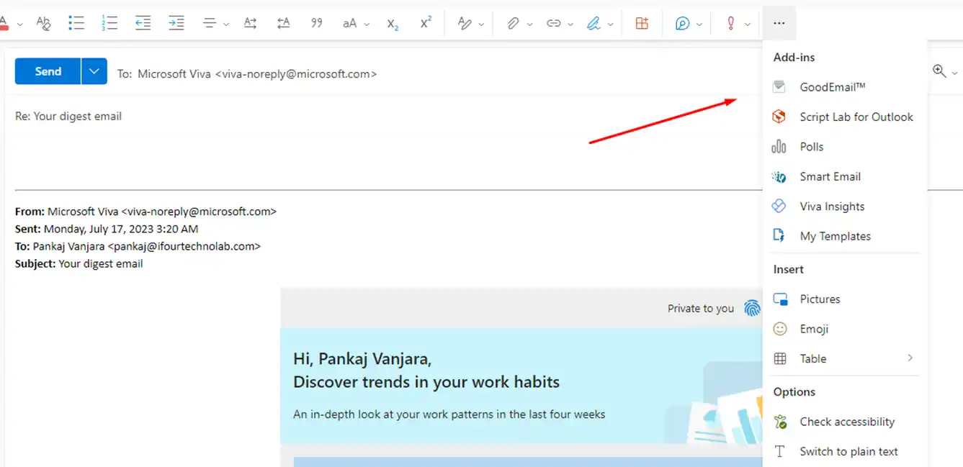The image size is (963, 467).
Task: Expand the Table submenu chevron
Action: point(910,358)
